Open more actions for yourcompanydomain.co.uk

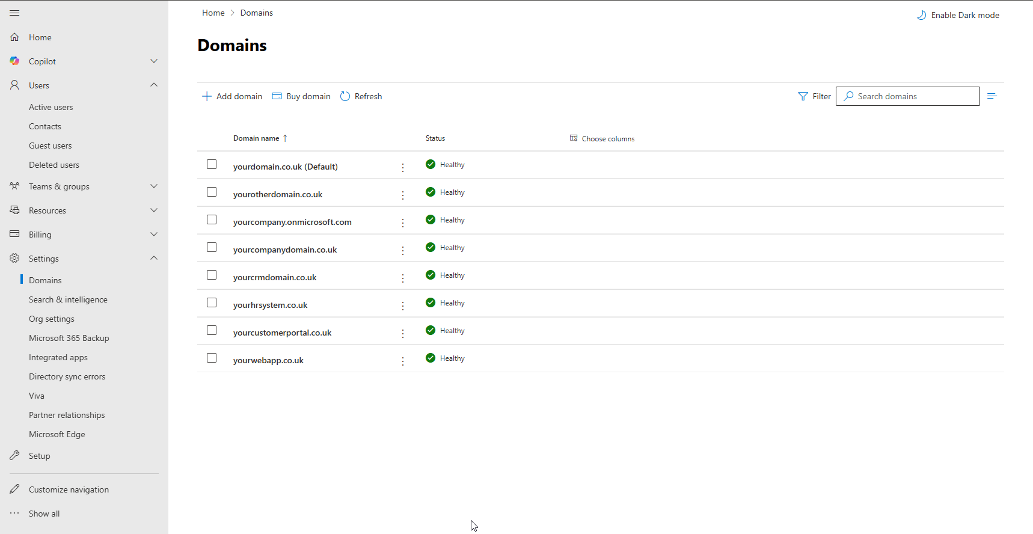coord(403,250)
